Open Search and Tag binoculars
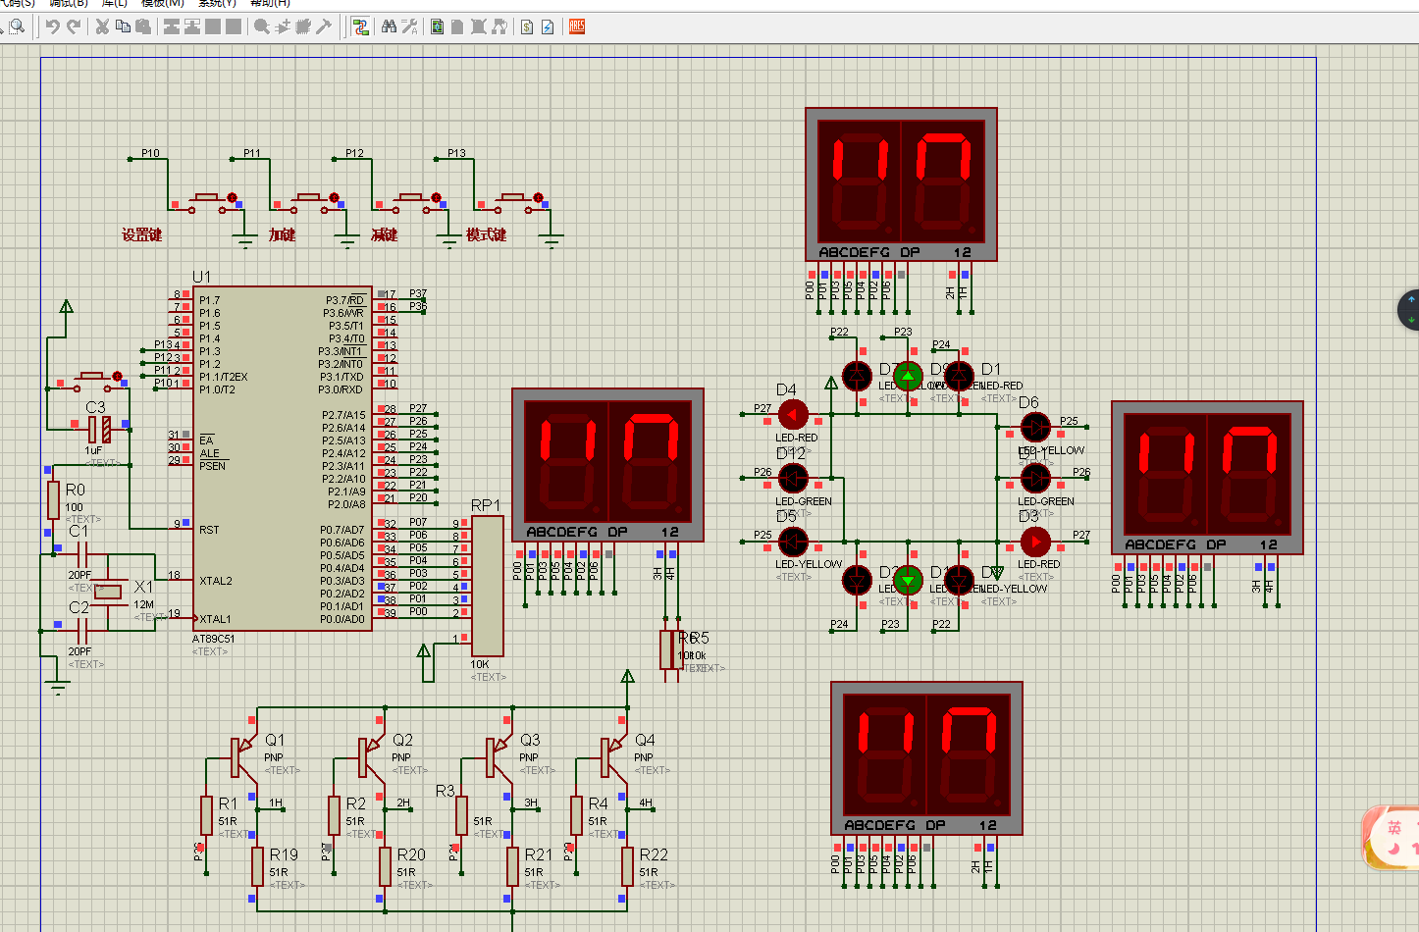The image size is (1419, 932). (389, 26)
